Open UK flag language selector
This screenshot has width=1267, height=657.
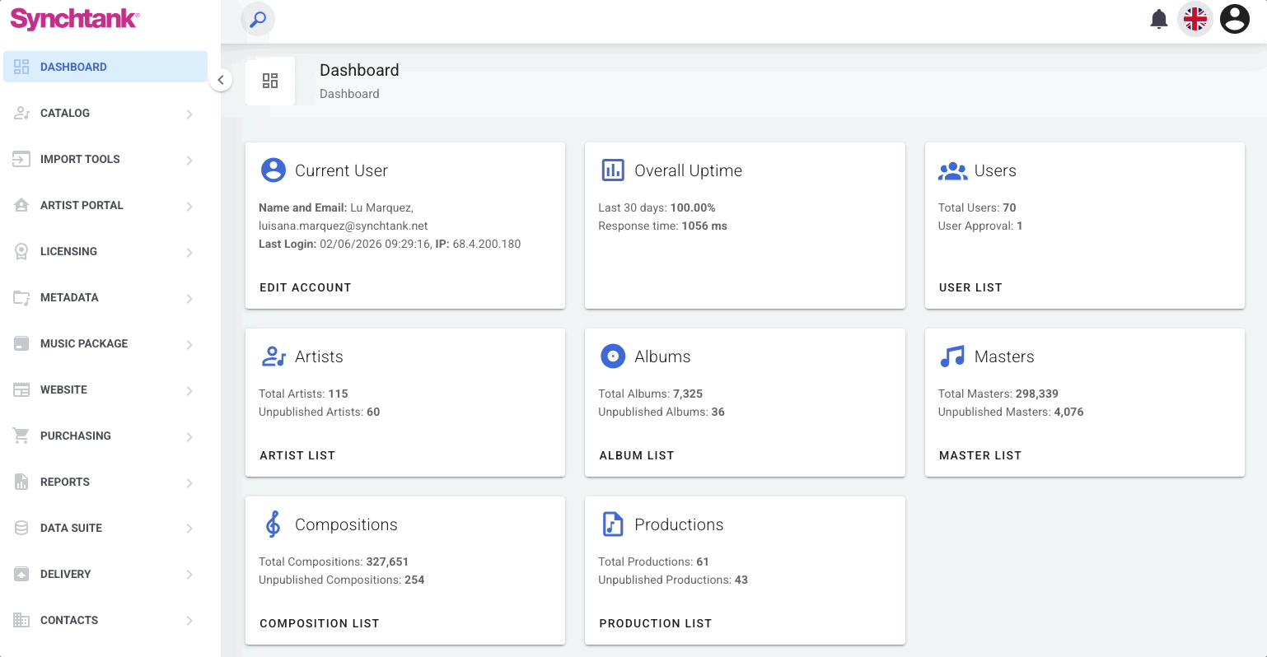(x=1195, y=19)
